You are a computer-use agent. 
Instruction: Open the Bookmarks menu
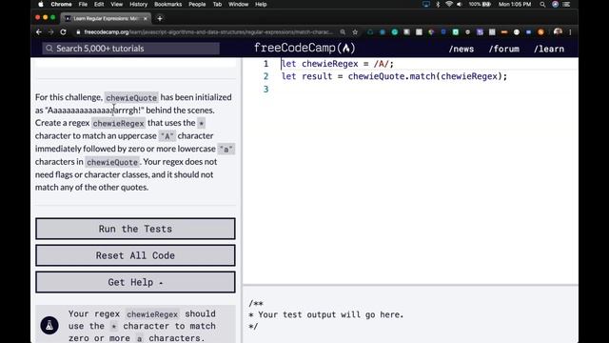click(x=167, y=4)
